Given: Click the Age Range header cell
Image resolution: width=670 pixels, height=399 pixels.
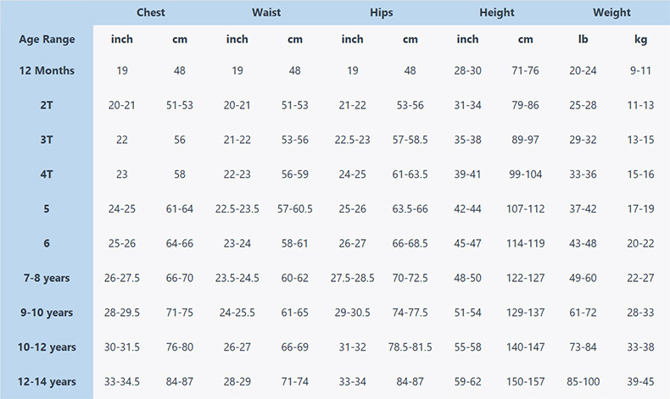Looking at the screenshot, I should coord(47,39).
